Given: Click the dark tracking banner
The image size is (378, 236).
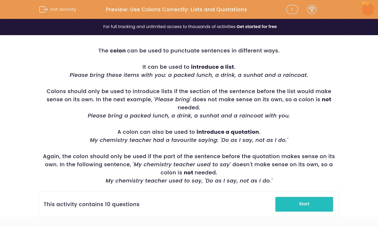Looking at the screenshot, I should tap(189, 27).
